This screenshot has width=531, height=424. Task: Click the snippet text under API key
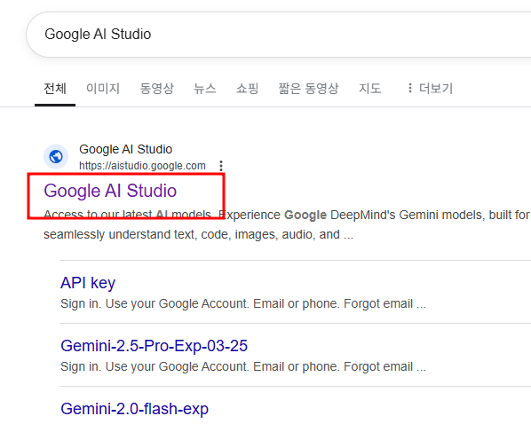tap(243, 304)
